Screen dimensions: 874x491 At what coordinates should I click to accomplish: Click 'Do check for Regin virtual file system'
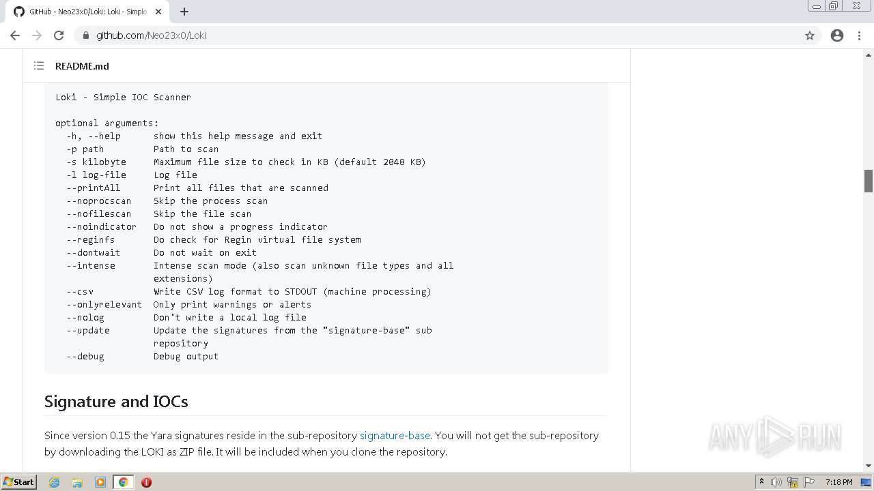tap(257, 239)
